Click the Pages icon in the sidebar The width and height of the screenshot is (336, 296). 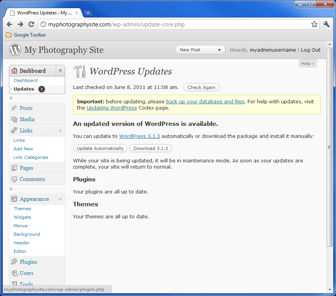[x=14, y=168]
